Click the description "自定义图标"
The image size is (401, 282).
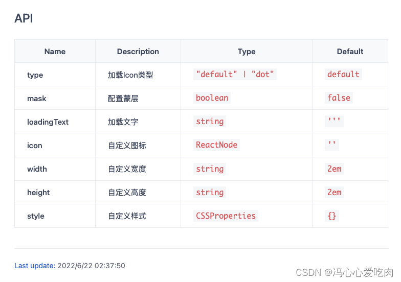click(127, 146)
